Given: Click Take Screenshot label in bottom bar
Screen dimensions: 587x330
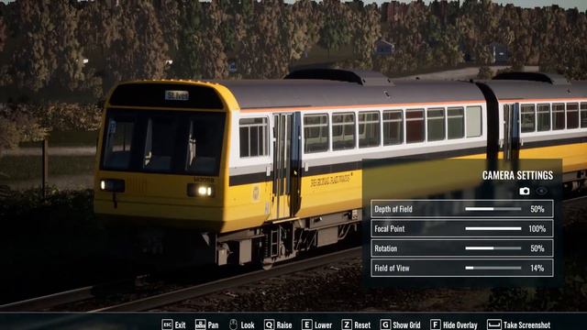Looking at the screenshot, I should coord(527,325).
